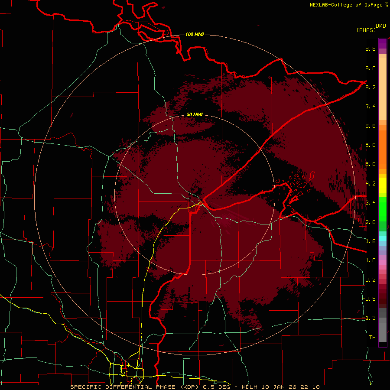Click the 7.4 scale value
390x390 pixels.
370,107
